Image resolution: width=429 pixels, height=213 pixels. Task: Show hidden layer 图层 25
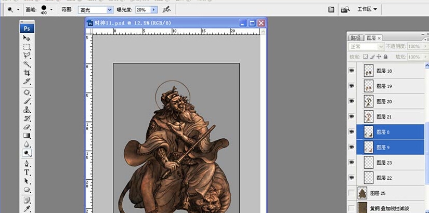[352, 193]
